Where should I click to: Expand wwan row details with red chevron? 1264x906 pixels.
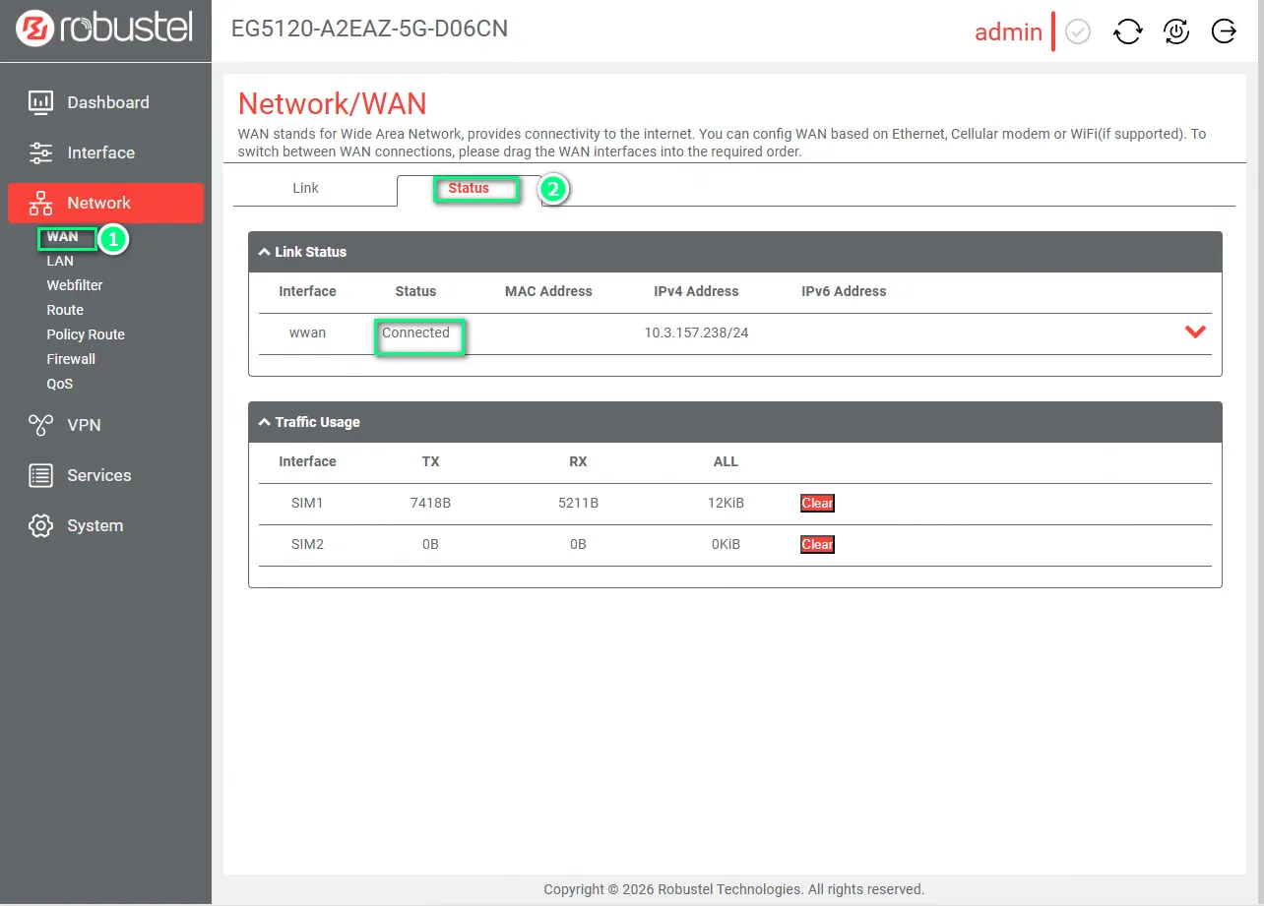pyautogui.click(x=1195, y=332)
